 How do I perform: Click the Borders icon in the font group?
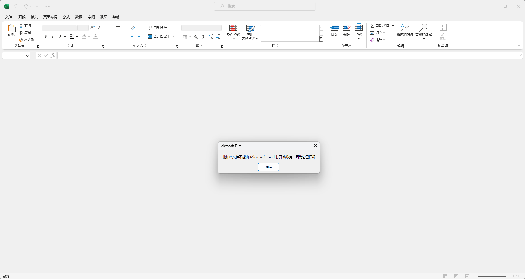(x=72, y=37)
